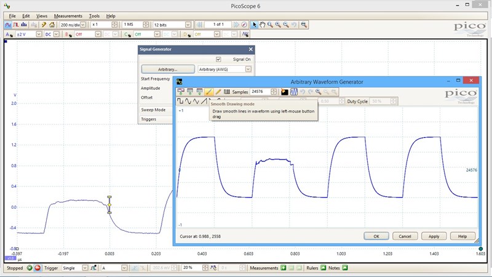Switch to Persistence mode icon

[16, 25]
